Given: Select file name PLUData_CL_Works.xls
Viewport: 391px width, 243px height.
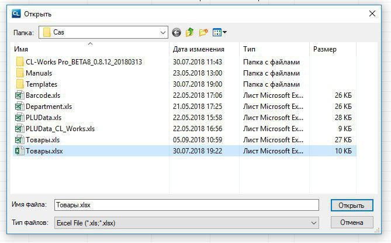Looking at the screenshot, I should tap(60, 129).
